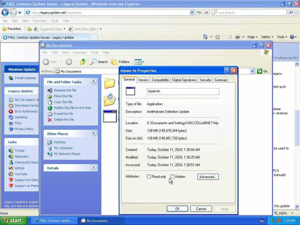This screenshot has width=300, height=225.
Task: Cancel the mpam-fe Properties dialog
Action: point(201,209)
